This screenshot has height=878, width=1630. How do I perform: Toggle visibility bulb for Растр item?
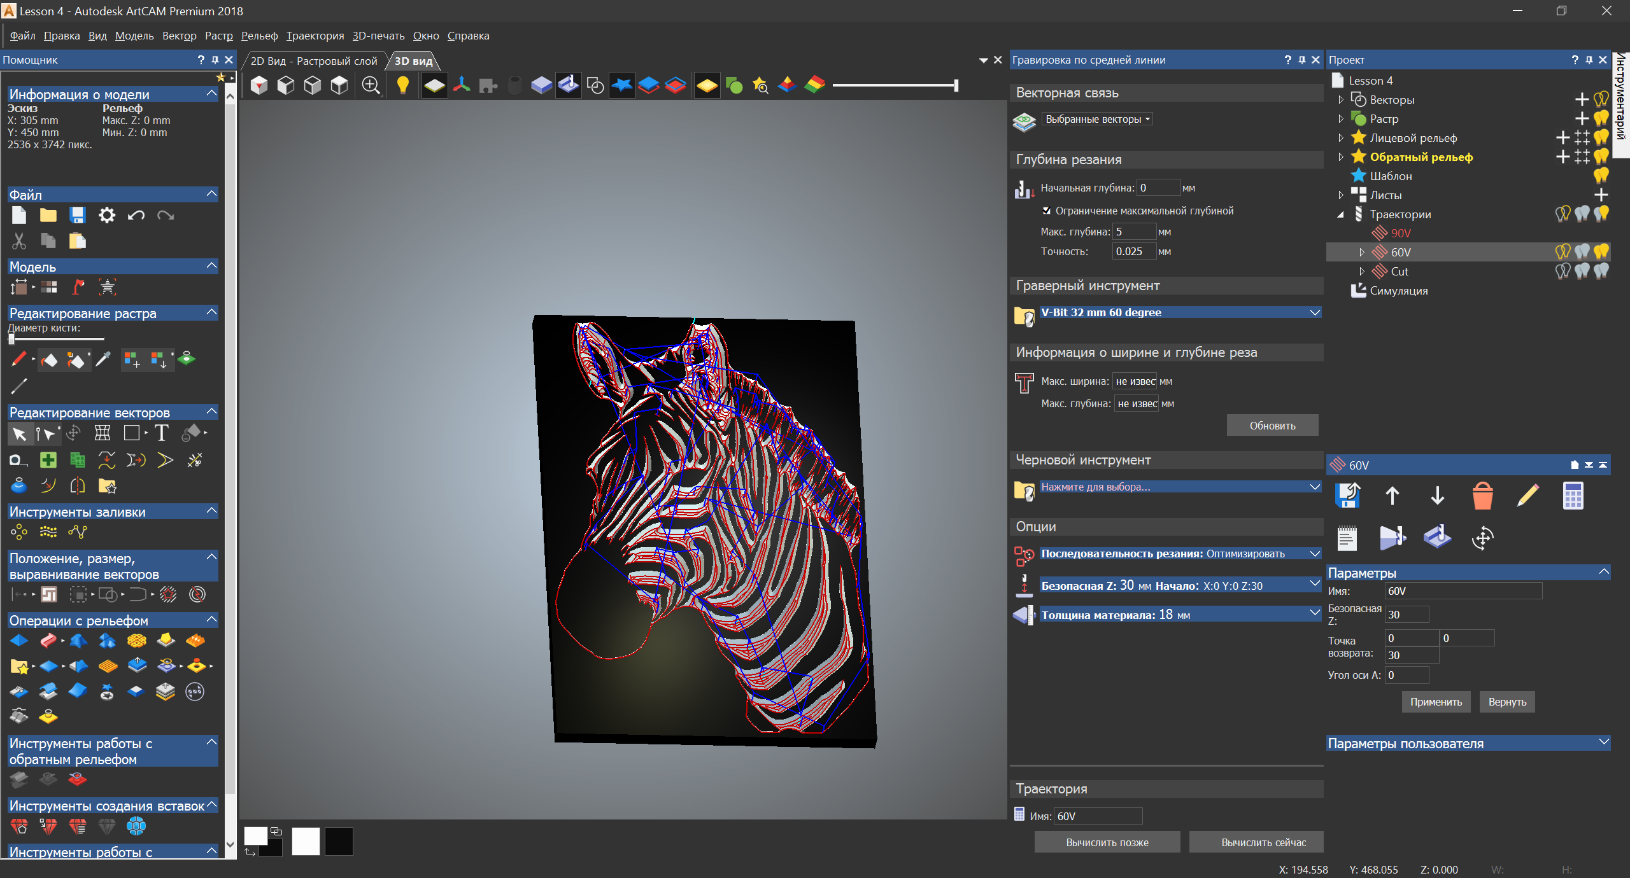point(1601,118)
